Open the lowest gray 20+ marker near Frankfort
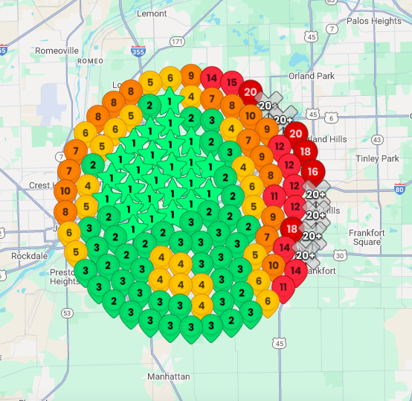Image resolution: width=412 pixels, height=401 pixels. pos(305,255)
